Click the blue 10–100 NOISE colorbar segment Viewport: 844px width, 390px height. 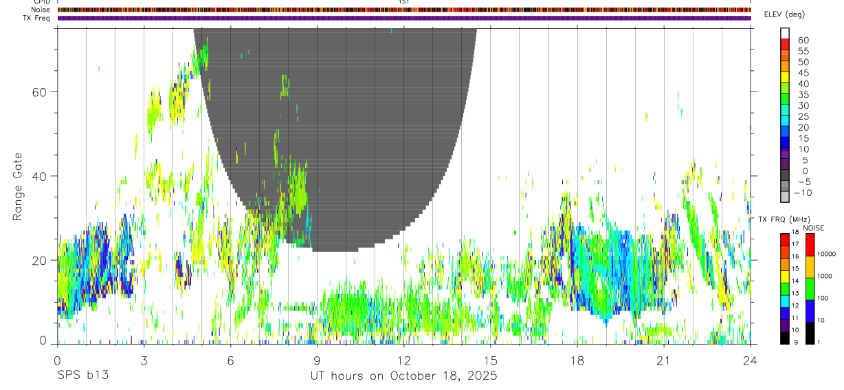click(810, 311)
